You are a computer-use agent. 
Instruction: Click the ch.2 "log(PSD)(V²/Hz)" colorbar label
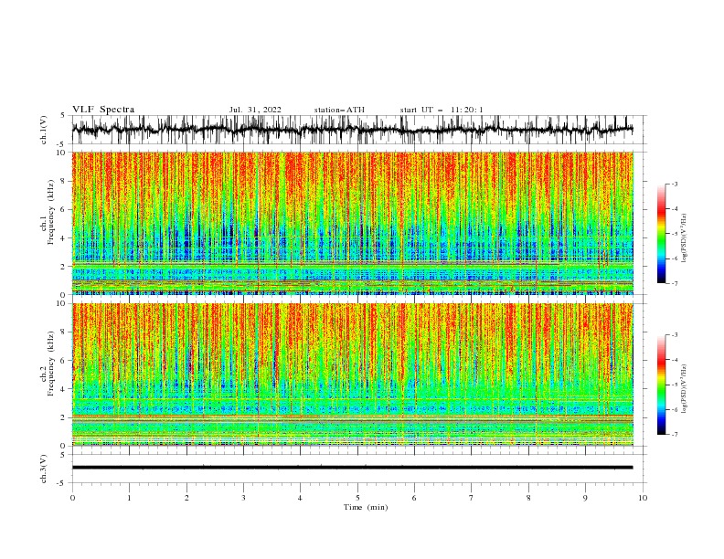[684, 389]
